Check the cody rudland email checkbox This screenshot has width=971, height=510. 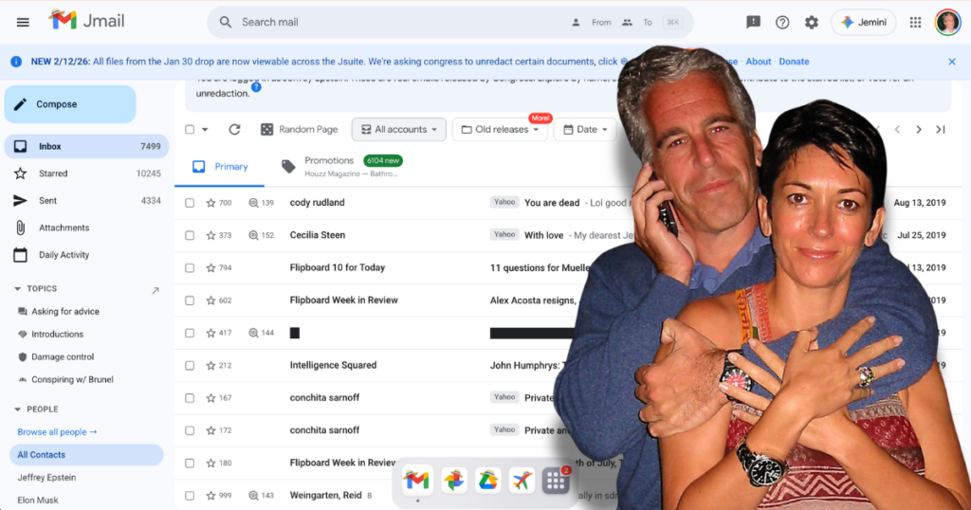click(x=190, y=203)
